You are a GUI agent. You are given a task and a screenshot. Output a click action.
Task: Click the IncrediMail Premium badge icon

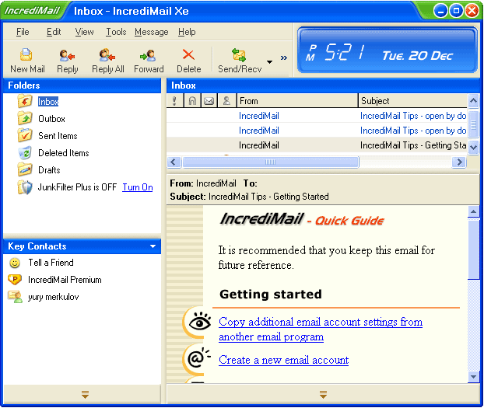tap(15, 280)
